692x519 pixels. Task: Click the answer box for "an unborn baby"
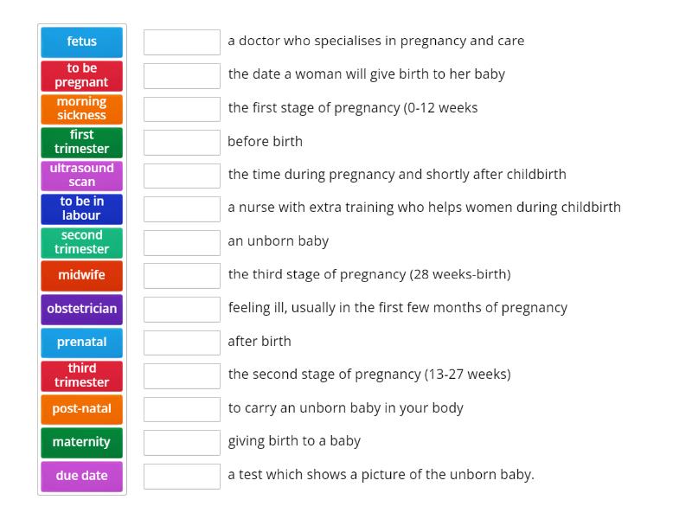tap(182, 242)
